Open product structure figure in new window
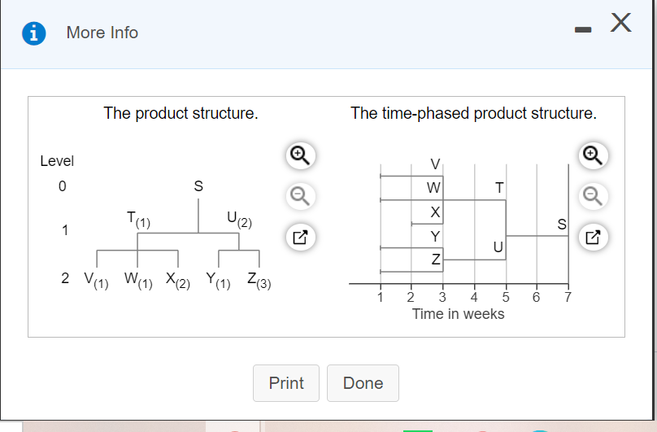This screenshot has height=432, width=657. click(x=299, y=238)
